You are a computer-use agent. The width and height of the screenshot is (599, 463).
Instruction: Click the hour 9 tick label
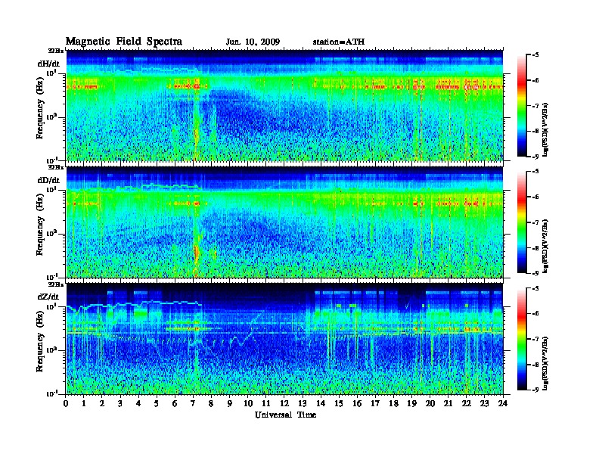point(230,403)
